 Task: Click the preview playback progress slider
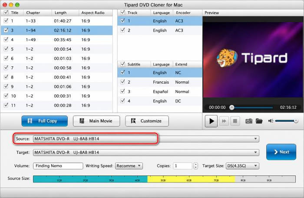[251, 107]
